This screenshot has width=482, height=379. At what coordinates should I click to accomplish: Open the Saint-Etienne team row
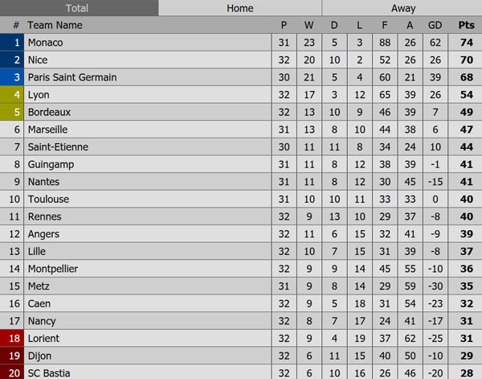[57, 147]
